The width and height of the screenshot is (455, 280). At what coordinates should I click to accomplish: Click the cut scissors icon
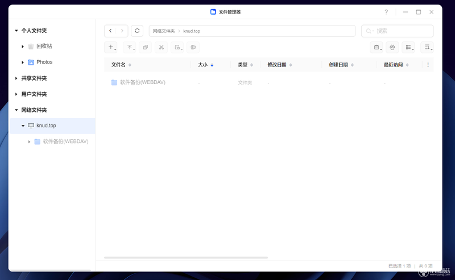point(162,47)
